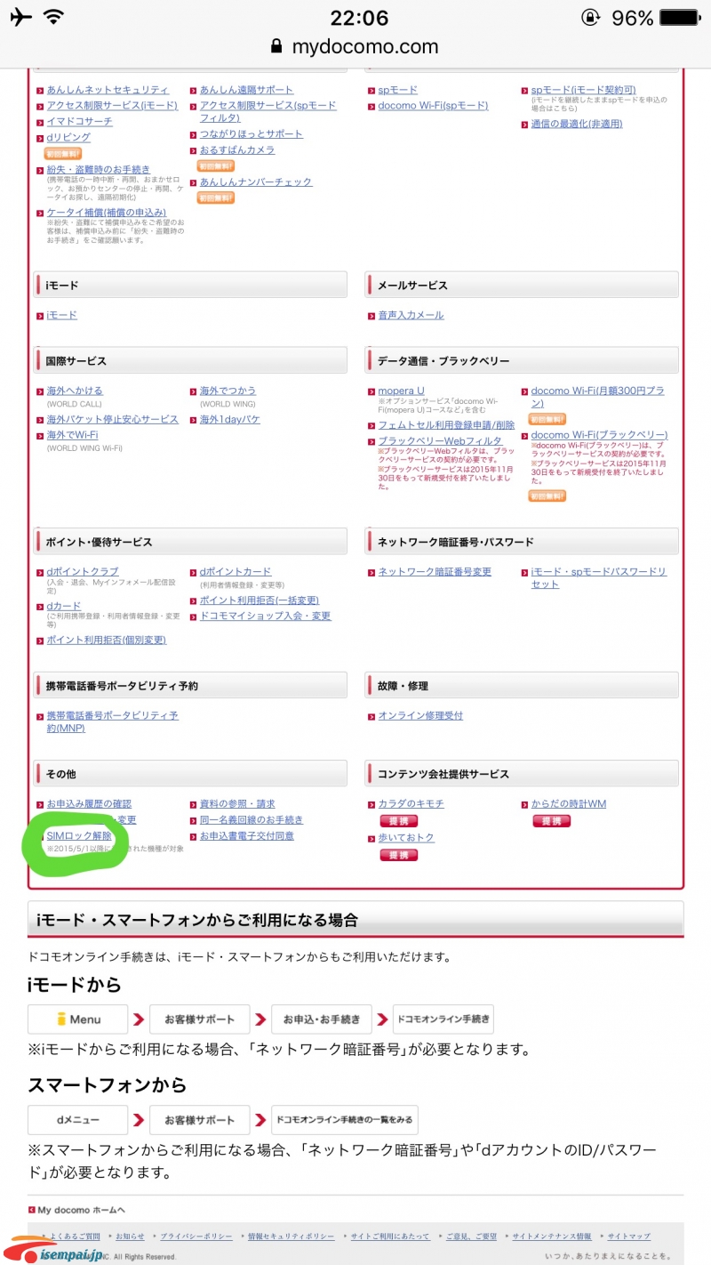Viewport: 711px width, 1265px height.
Task: Open SIMロック解除 link
Action: pos(79,835)
